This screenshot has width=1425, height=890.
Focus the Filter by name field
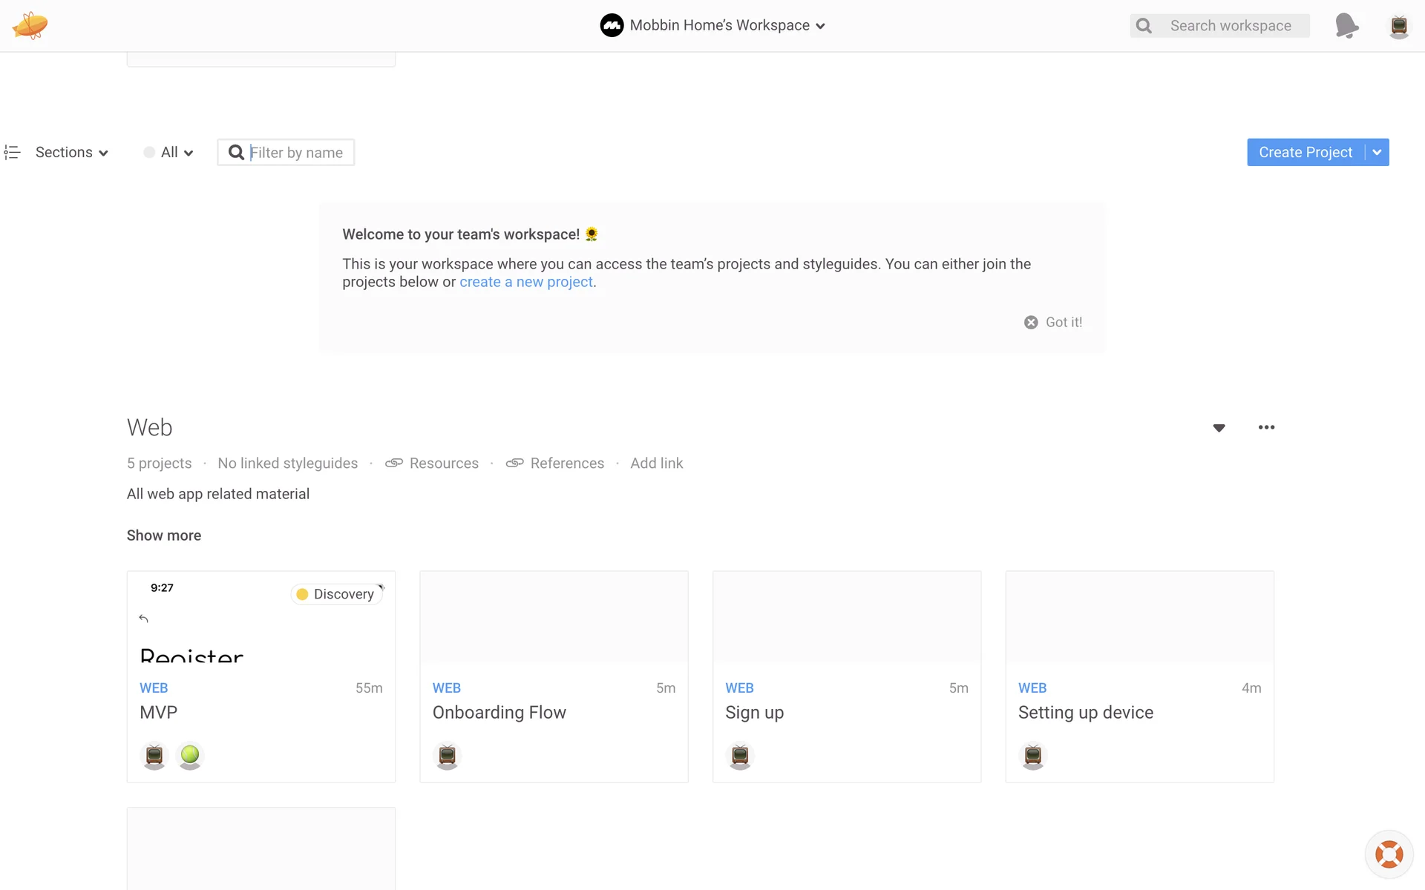pyautogui.click(x=296, y=153)
